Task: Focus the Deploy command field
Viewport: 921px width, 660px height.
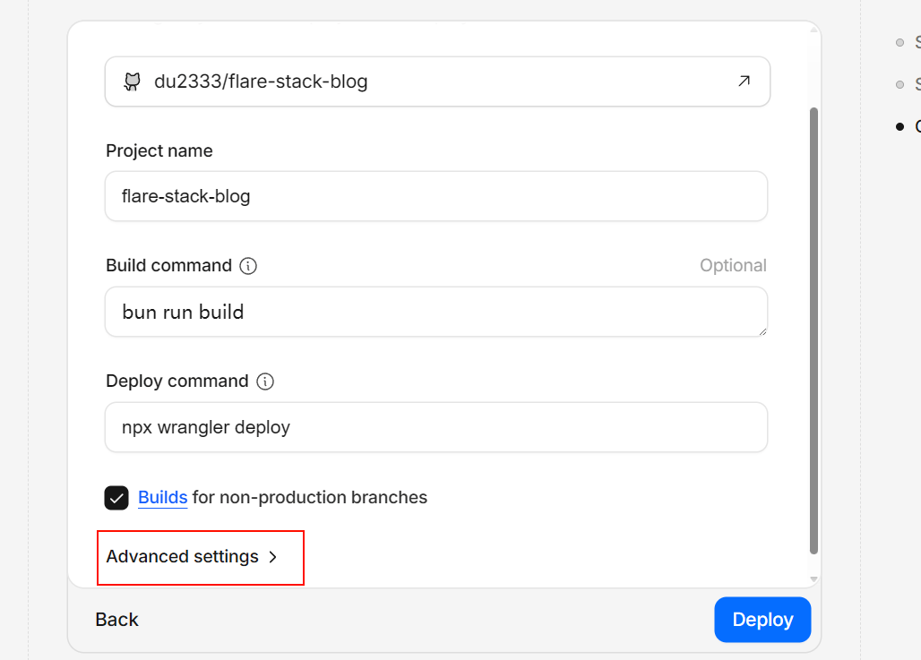Action: (435, 427)
